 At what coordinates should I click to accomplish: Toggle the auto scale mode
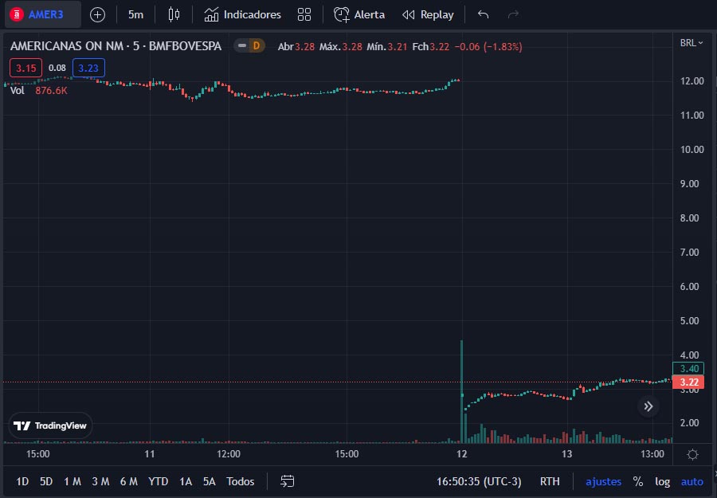(692, 481)
